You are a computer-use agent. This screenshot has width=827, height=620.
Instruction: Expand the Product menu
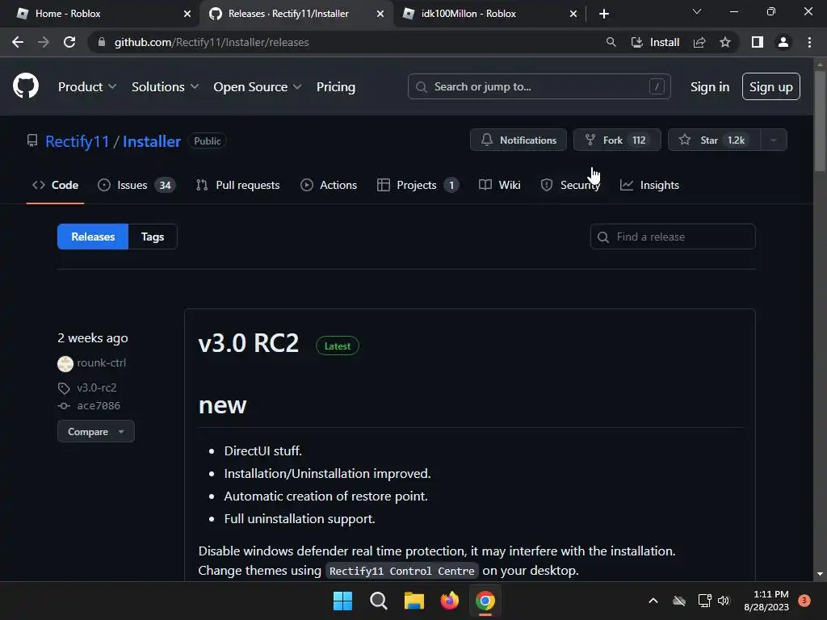coord(87,86)
